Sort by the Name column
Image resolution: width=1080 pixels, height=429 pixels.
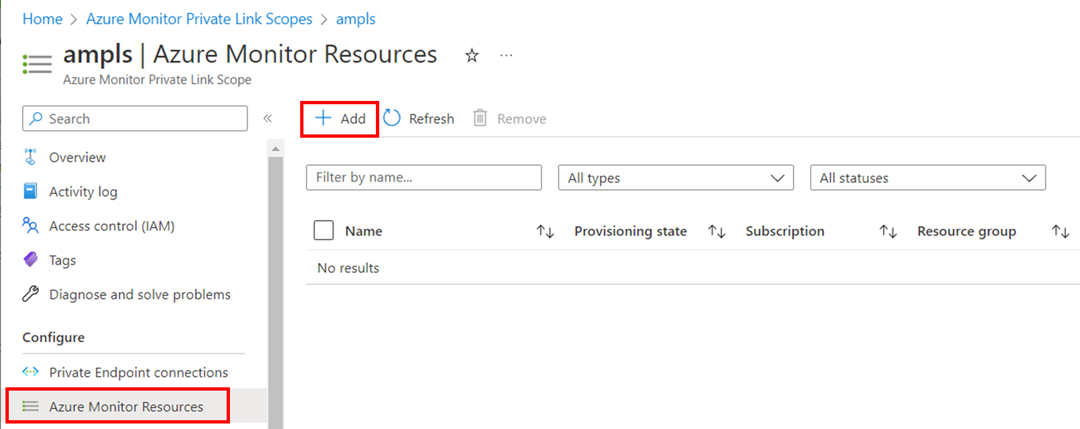coord(545,232)
